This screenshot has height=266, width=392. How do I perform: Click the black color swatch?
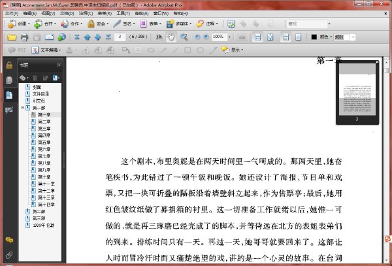click(314, 37)
